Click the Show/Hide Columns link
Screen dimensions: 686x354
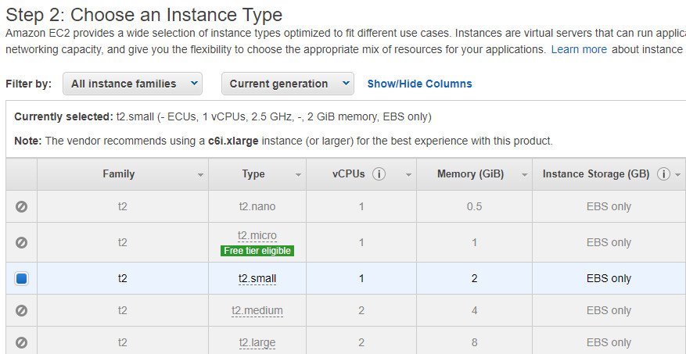(x=419, y=84)
